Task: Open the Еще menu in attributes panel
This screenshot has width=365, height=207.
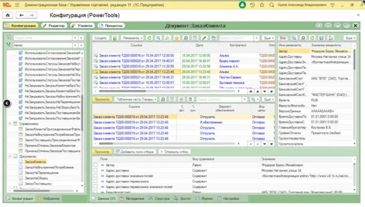Action: pos(350,38)
